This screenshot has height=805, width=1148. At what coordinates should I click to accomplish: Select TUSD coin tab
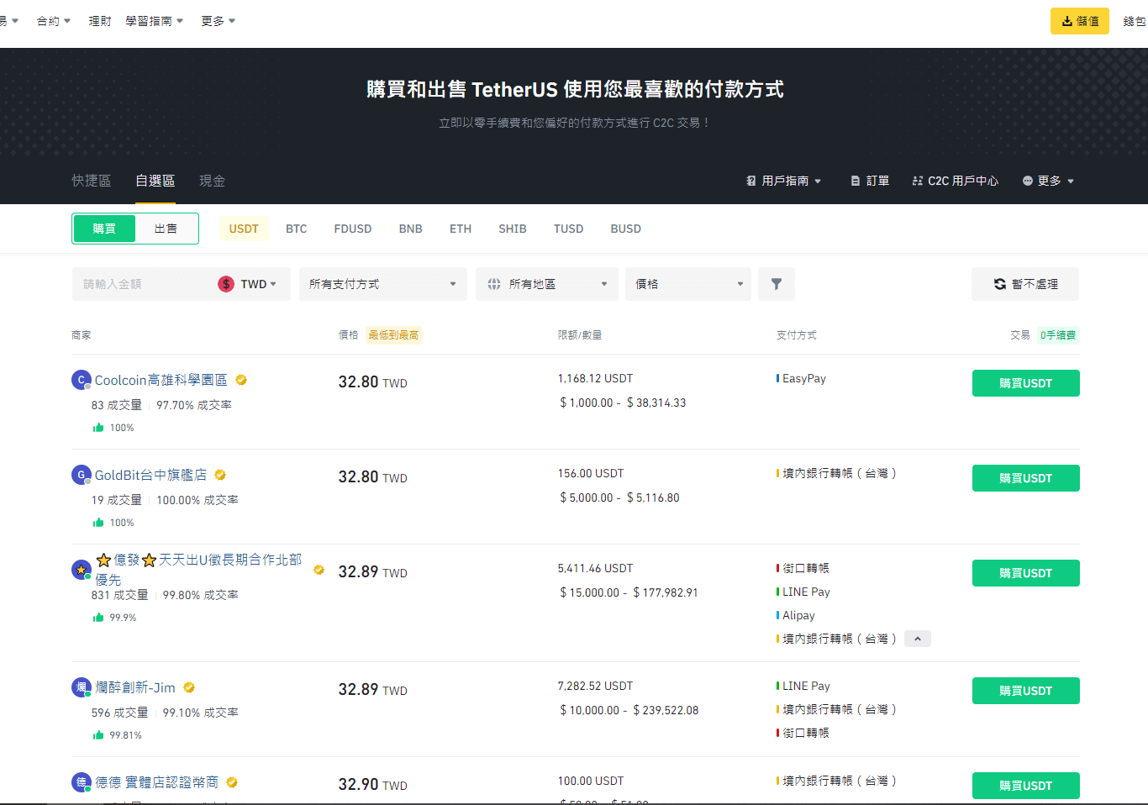[569, 229]
